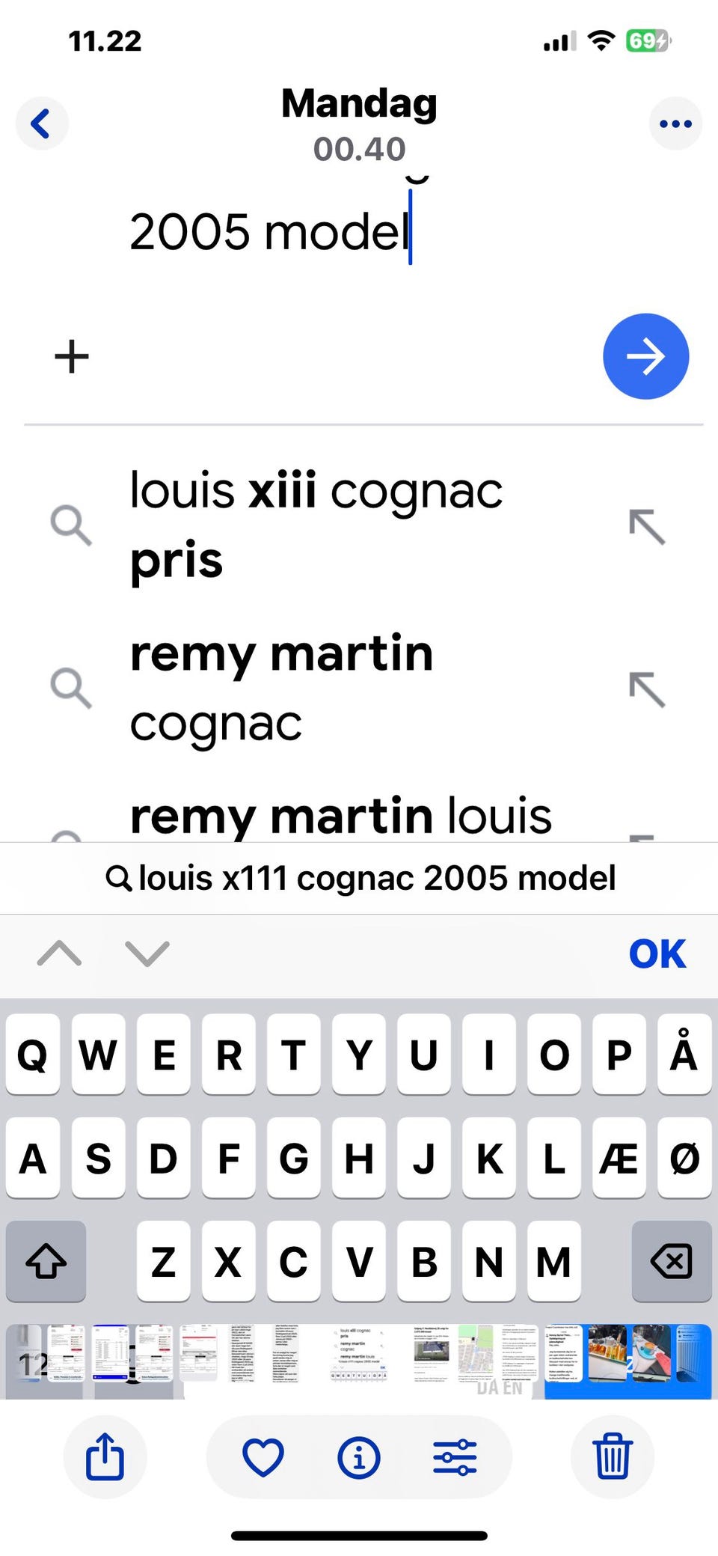
Task: Open the three-dot more options menu
Action: (675, 123)
